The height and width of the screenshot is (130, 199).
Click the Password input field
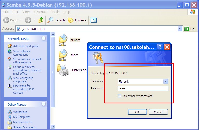(143, 88)
